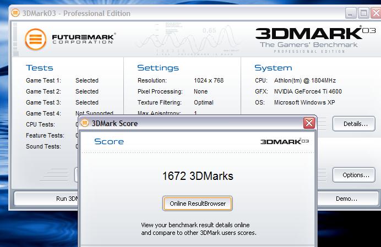Click the 3DMark03 Professional Edition title text

tap(77, 13)
